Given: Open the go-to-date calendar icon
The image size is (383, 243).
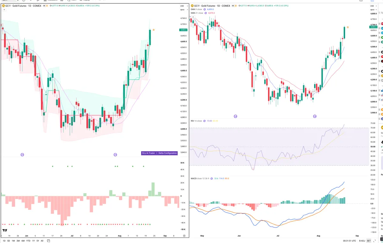Looking at the screenshot, I should [x=48, y=241].
